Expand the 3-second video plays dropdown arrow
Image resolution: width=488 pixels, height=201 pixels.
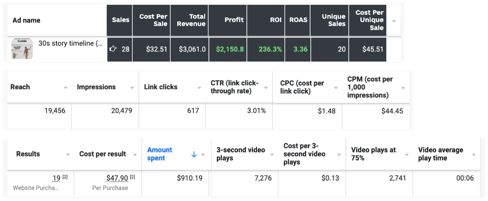point(272,155)
